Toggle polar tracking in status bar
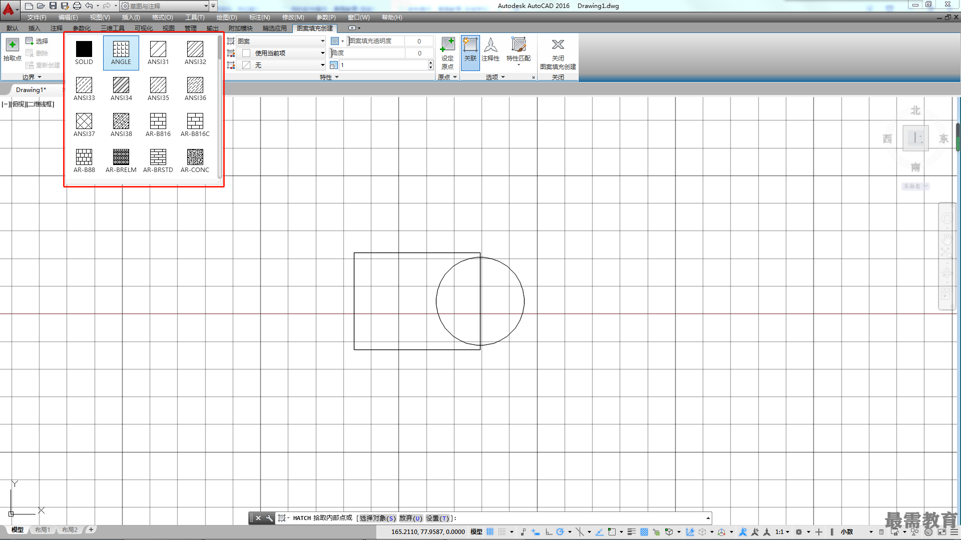This screenshot has width=961, height=540. (x=560, y=532)
